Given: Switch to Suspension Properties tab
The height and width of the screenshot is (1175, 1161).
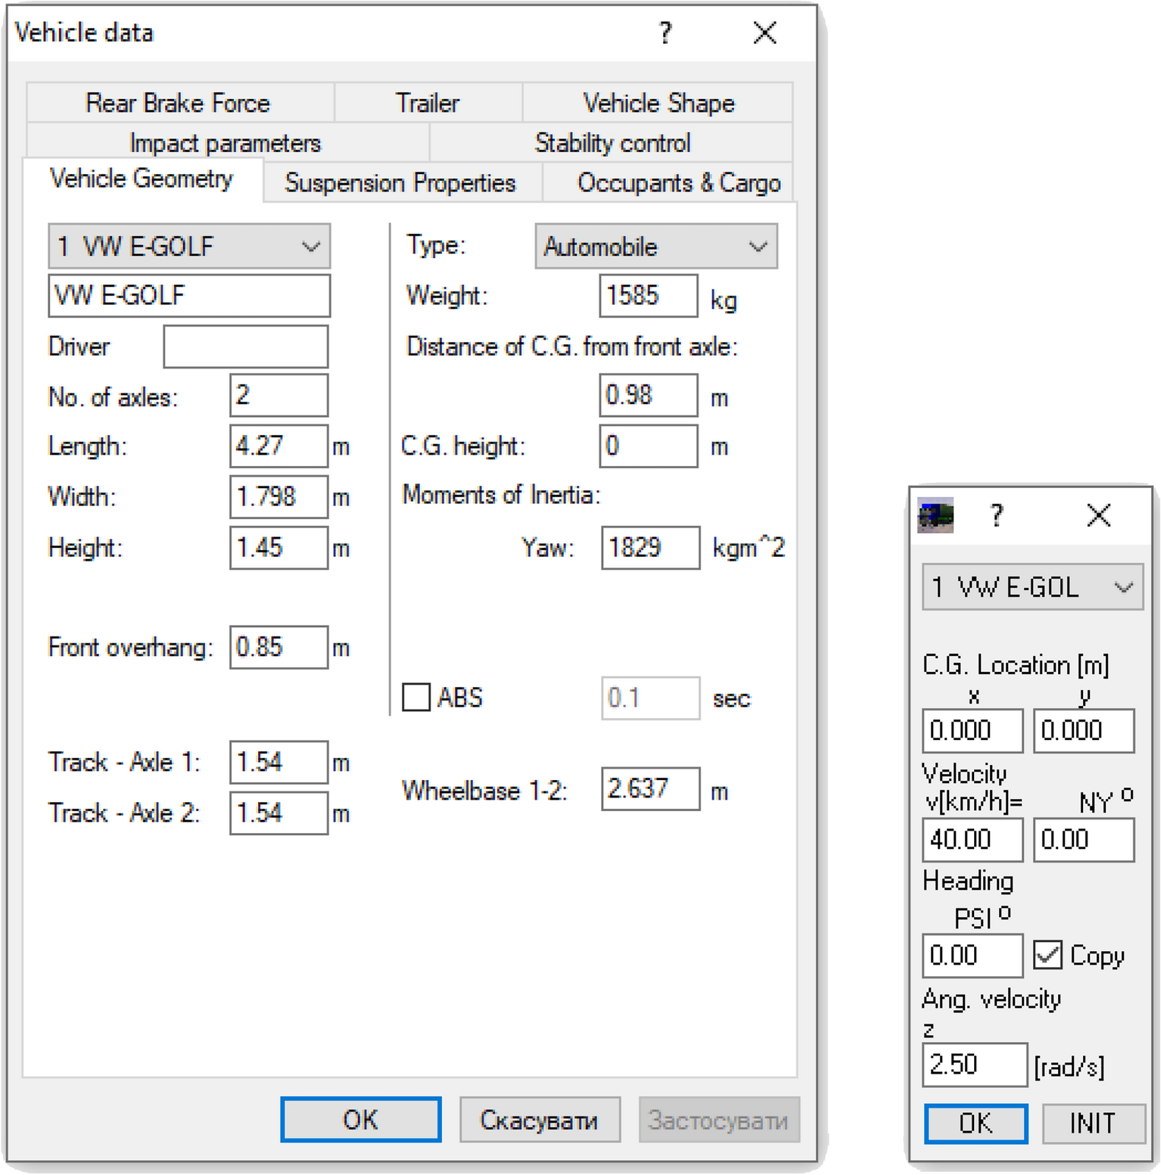Looking at the screenshot, I should click(x=400, y=183).
